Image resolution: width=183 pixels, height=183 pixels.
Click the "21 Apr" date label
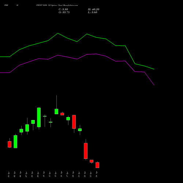(79, 174)
